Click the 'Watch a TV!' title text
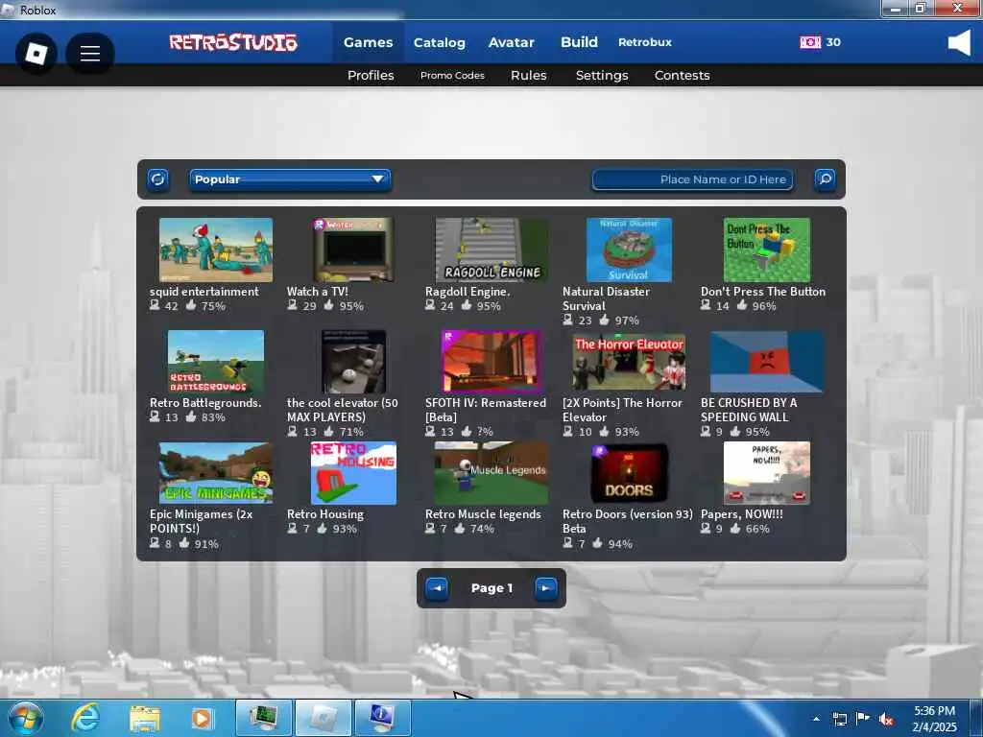Viewport: 983px width, 737px height. [x=317, y=292]
